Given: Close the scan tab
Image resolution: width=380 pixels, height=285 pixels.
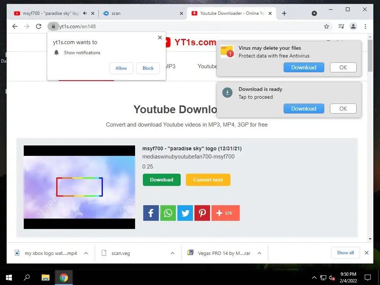Looking at the screenshot, I should [181, 13].
